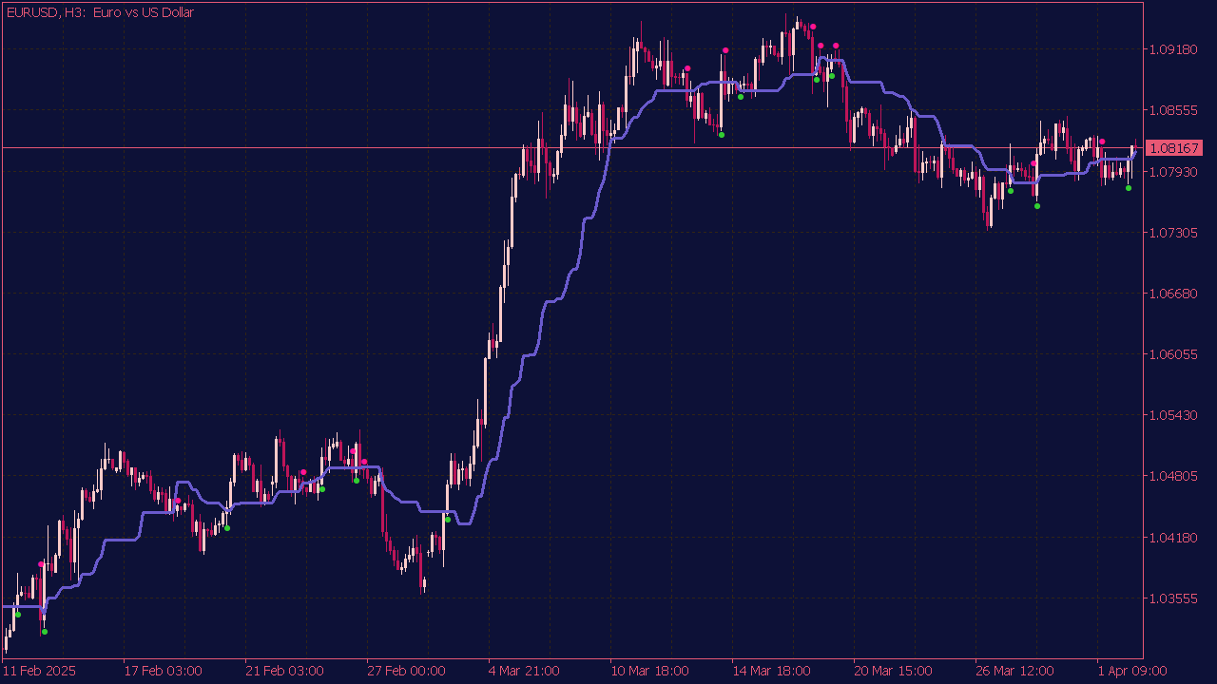Select price level 1.07305 on the axis
Viewport: 1217px width, 684px height.
coord(1173,233)
